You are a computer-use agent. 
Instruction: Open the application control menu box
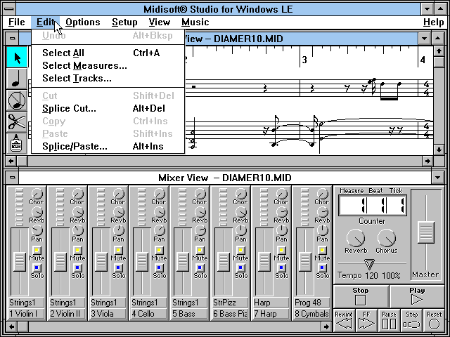pyautogui.click(x=9, y=8)
